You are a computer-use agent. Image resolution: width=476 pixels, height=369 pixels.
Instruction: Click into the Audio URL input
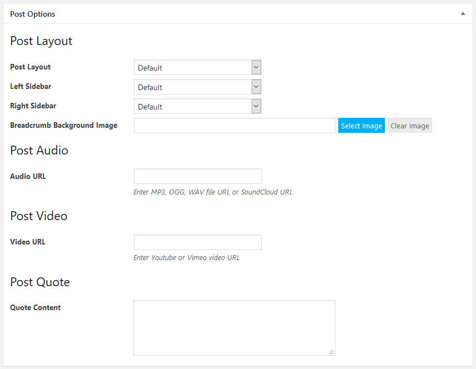tap(197, 176)
